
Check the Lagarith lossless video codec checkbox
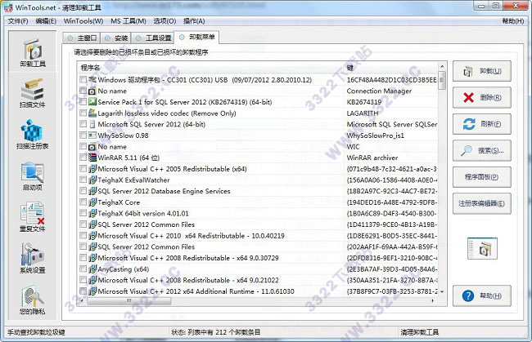(83, 113)
